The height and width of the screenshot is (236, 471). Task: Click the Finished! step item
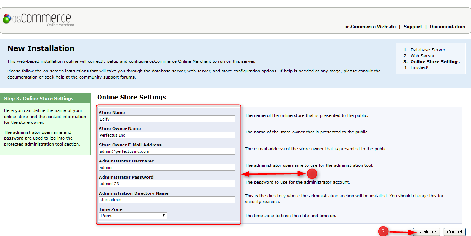(419, 67)
